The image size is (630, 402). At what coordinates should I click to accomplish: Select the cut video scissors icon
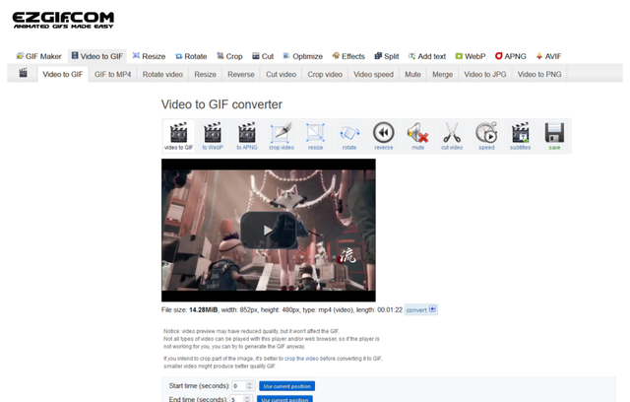[452, 136]
